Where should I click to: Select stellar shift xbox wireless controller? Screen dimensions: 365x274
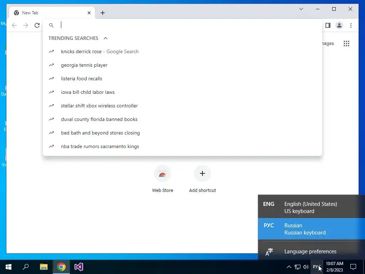coord(182,106)
